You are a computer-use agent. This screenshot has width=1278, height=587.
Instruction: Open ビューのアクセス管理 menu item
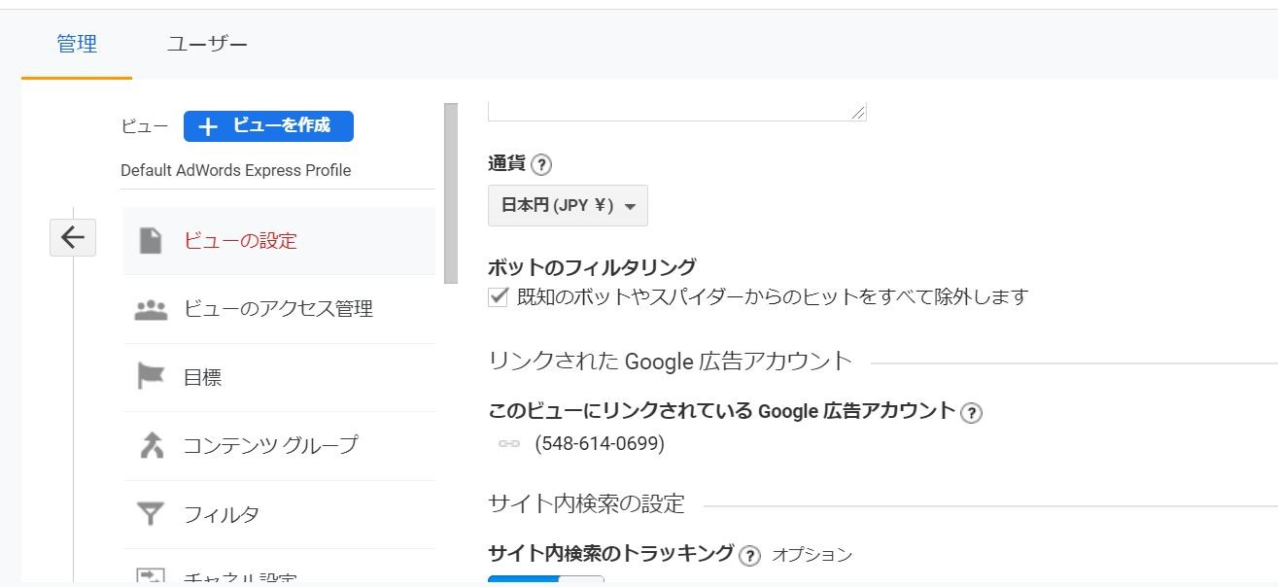[279, 309]
